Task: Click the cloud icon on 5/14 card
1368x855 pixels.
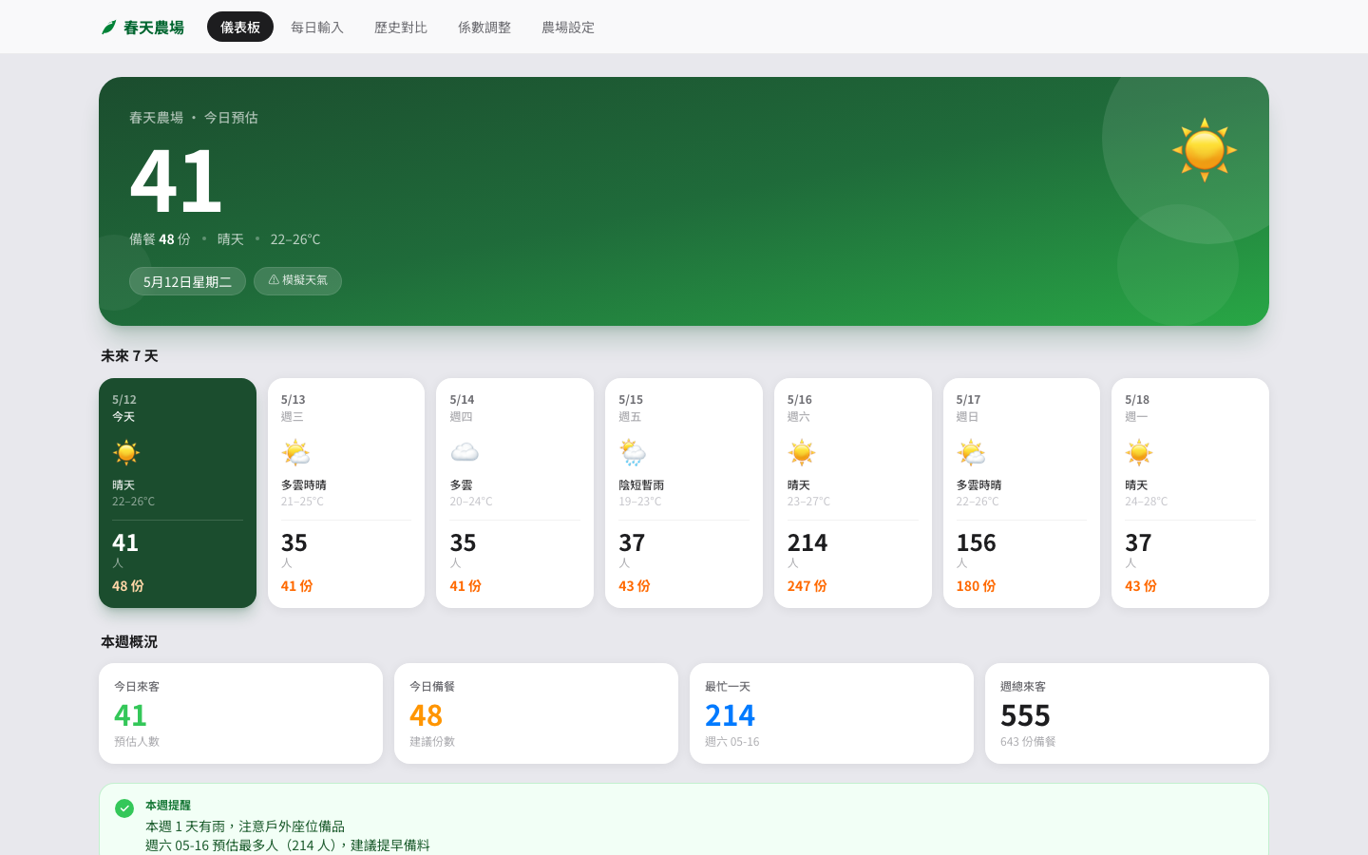Action: (x=465, y=452)
